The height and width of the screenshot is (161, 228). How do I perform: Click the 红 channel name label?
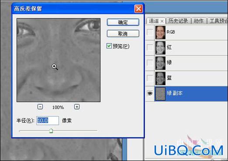coord(169,47)
